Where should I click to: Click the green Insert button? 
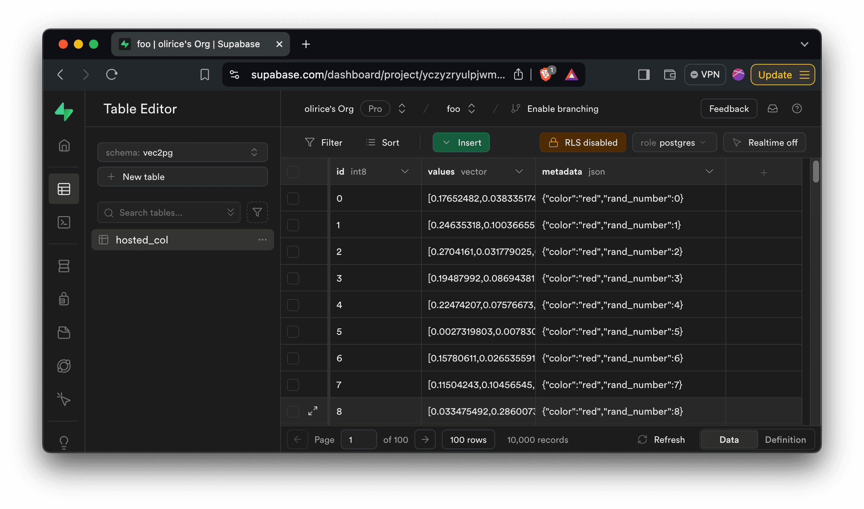pos(461,143)
